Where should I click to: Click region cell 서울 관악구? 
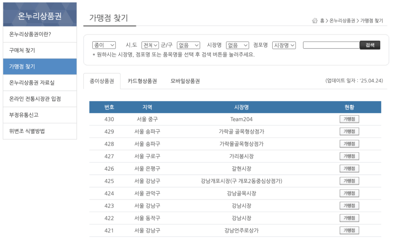click(x=147, y=194)
